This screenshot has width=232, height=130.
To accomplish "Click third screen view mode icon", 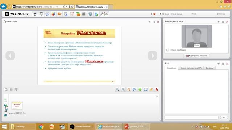I will tap(16, 90).
